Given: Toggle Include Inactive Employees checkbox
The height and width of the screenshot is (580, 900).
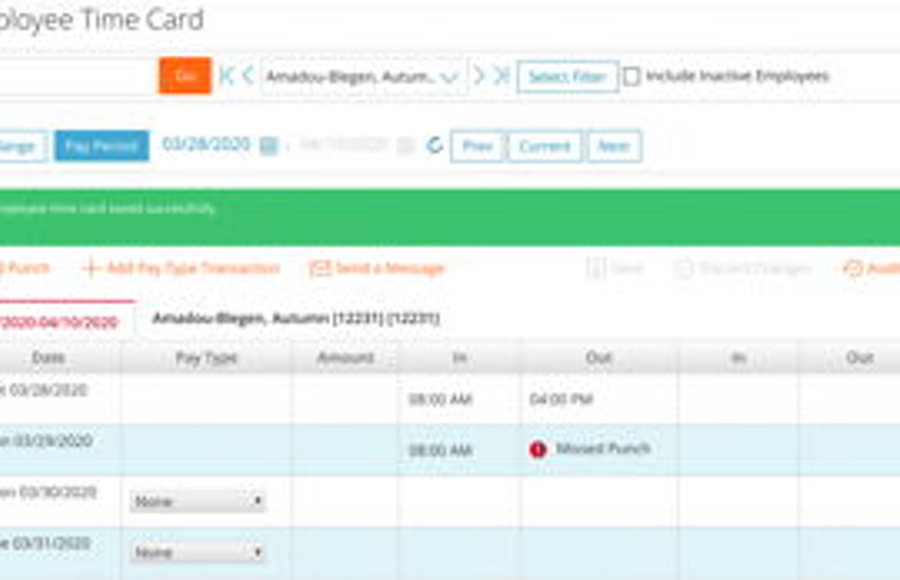Looking at the screenshot, I should click(x=632, y=76).
